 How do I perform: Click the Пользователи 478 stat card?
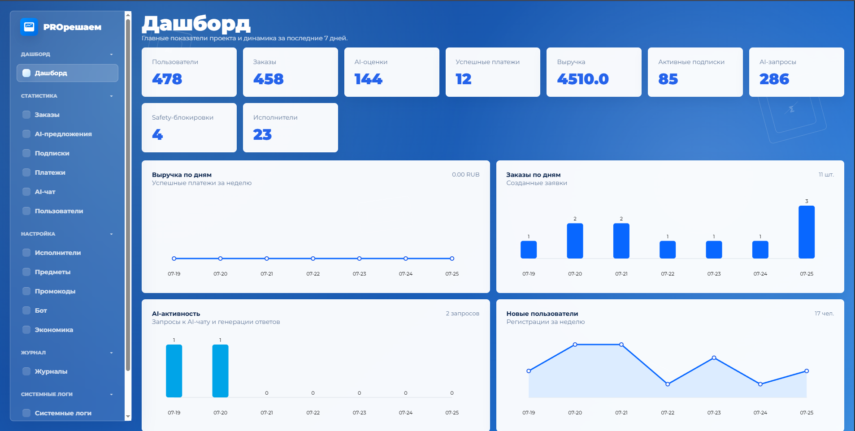pyautogui.click(x=189, y=72)
